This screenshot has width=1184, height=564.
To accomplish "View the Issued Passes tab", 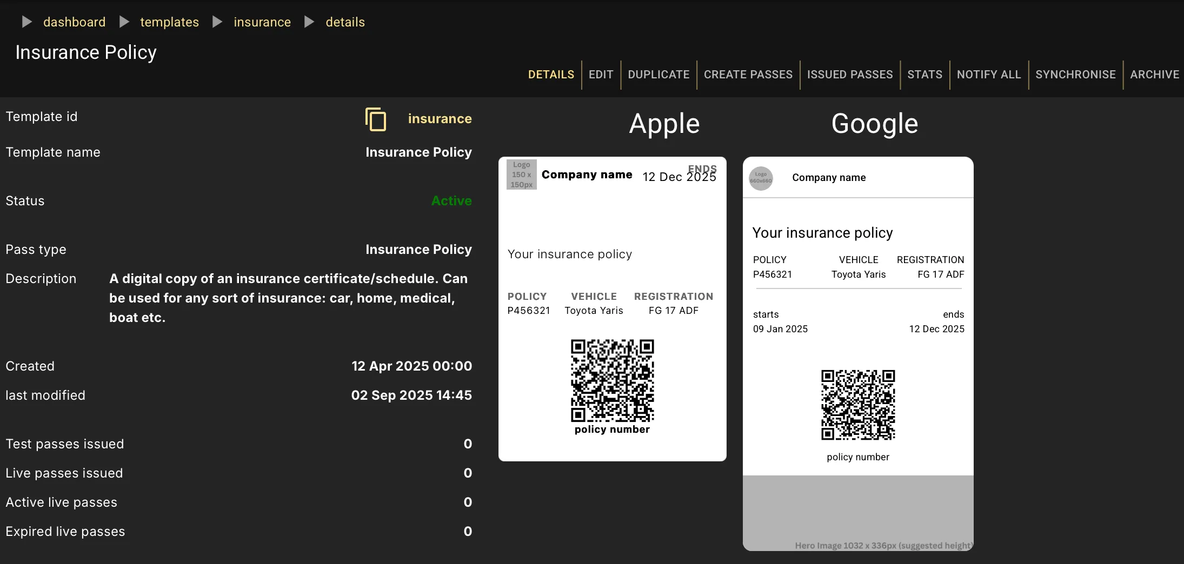I will point(849,75).
